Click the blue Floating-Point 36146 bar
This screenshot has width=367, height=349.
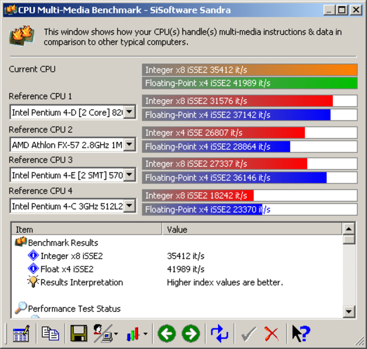pos(249,177)
